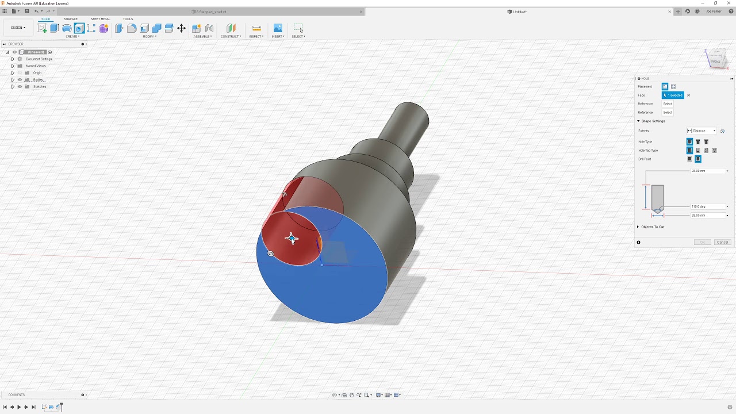Expand the Origin folder
The height and width of the screenshot is (414, 736).
(13, 73)
